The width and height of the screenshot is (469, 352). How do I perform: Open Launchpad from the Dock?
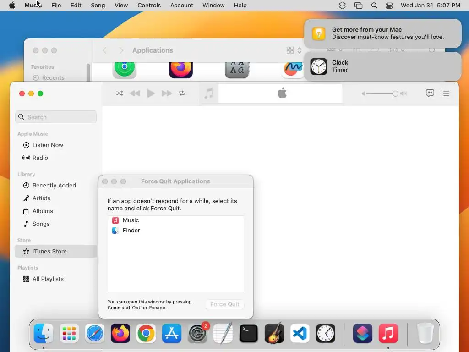click(69, 333)
